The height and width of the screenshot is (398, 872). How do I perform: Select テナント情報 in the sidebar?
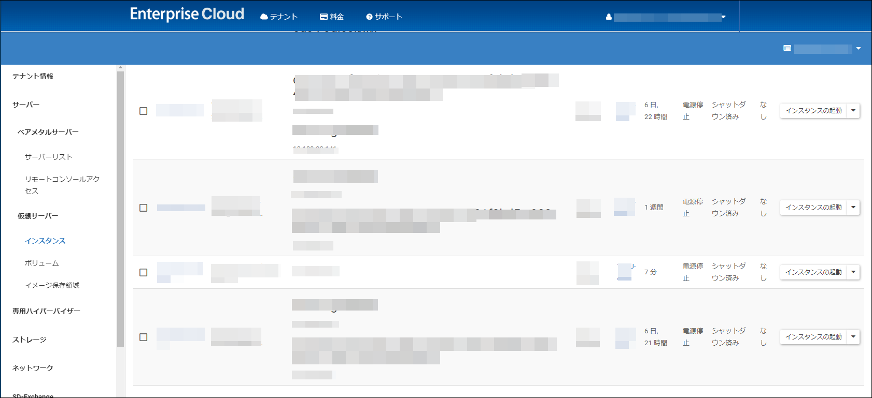point(33,76)
